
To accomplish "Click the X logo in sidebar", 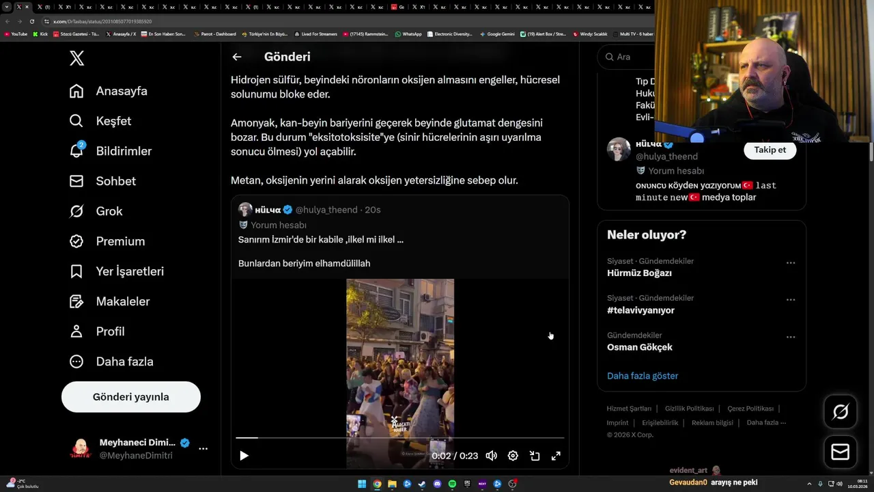I will click(77, 58).
